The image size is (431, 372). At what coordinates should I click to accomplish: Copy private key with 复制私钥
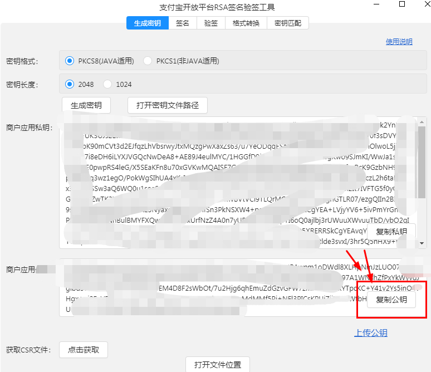click(x=391, y=232)
